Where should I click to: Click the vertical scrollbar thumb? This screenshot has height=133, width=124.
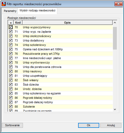(115, 38)
